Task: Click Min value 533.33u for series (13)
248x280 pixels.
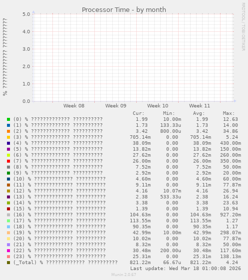Action: coord(171,197)
